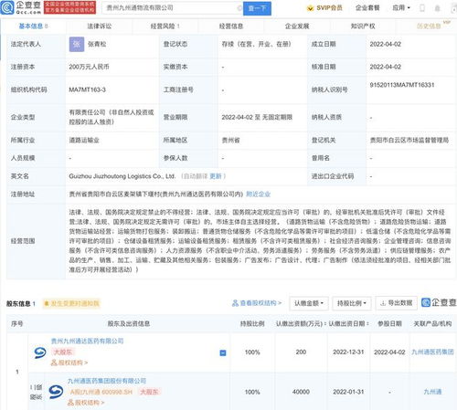
Task: Open legal representative 张青松 profile link
Action: click(x=97, y=44)
